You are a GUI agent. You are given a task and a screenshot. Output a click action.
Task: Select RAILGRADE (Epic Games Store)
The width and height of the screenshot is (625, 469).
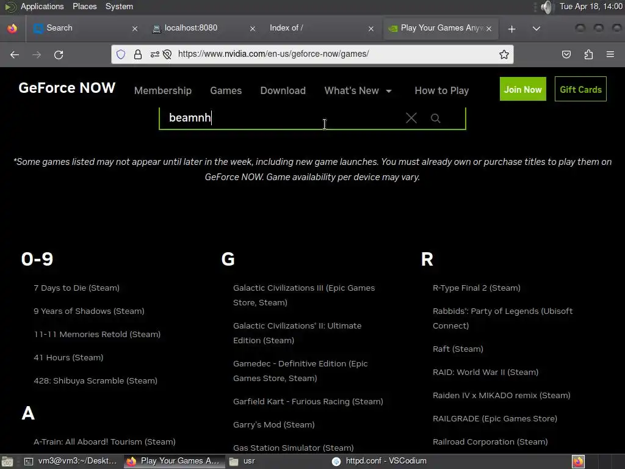tap(495, 418)
